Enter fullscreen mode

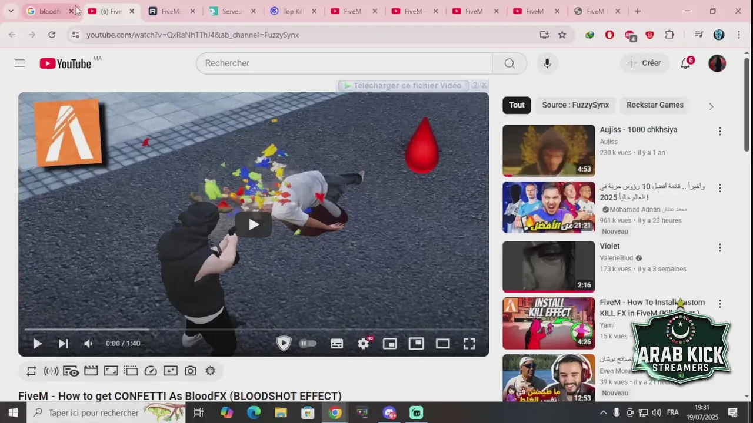pyautogui.click(x=469, y=344)
